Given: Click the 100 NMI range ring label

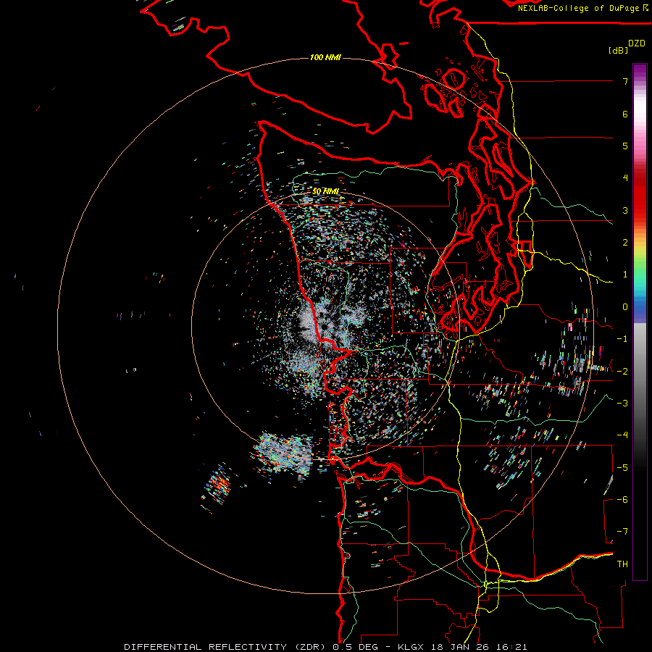Looking at the screenshot, I should pos(325,57).
